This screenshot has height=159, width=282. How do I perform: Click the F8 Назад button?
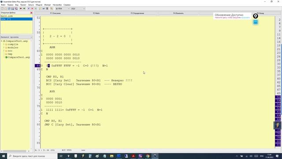pos(260,13)
